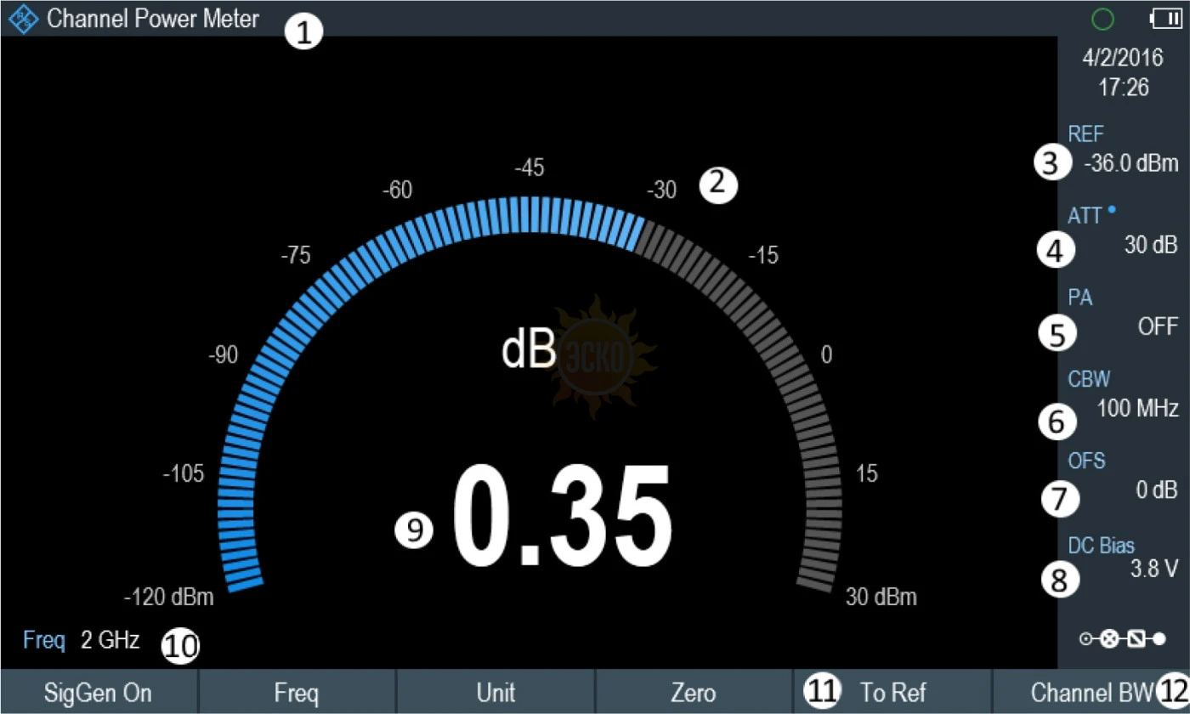Click the 4/2/2016 date display
The height and width of the screenshot is (714, 1190).
click(x=1124, y=59)
